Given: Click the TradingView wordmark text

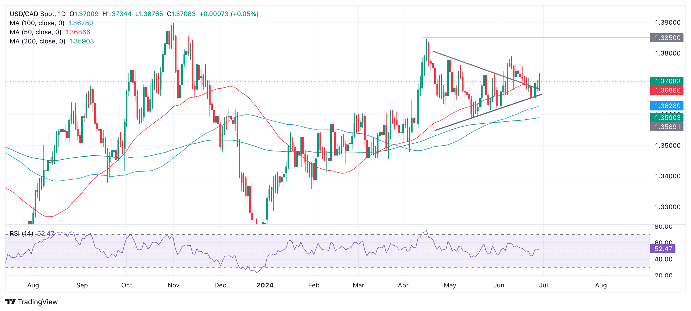Looking at the screenshot, I should click(38, 302).
